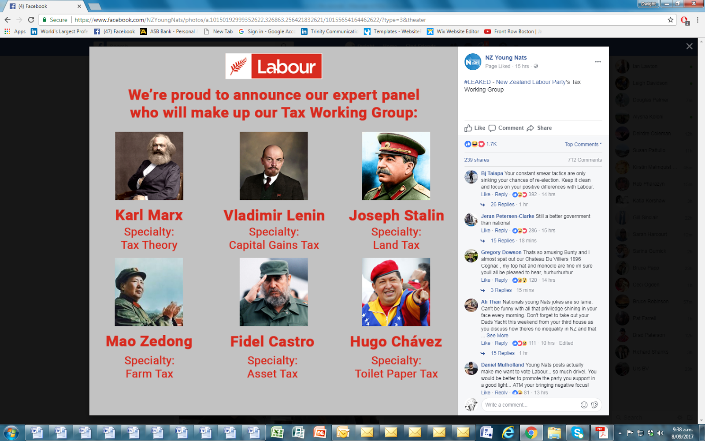Close the photo theater view
Image resolution: width=705 pixels, height=441 pixels.
click(x=689, y=46)
